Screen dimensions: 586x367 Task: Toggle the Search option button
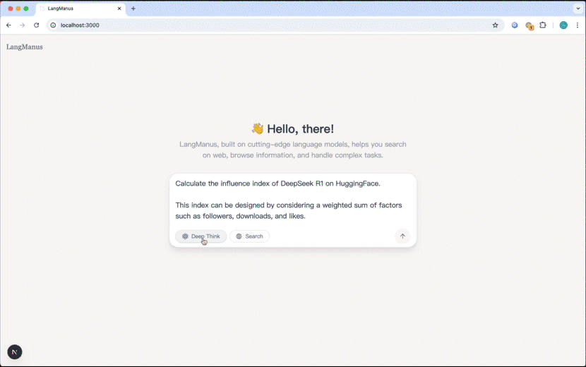[x=249, y=236]
